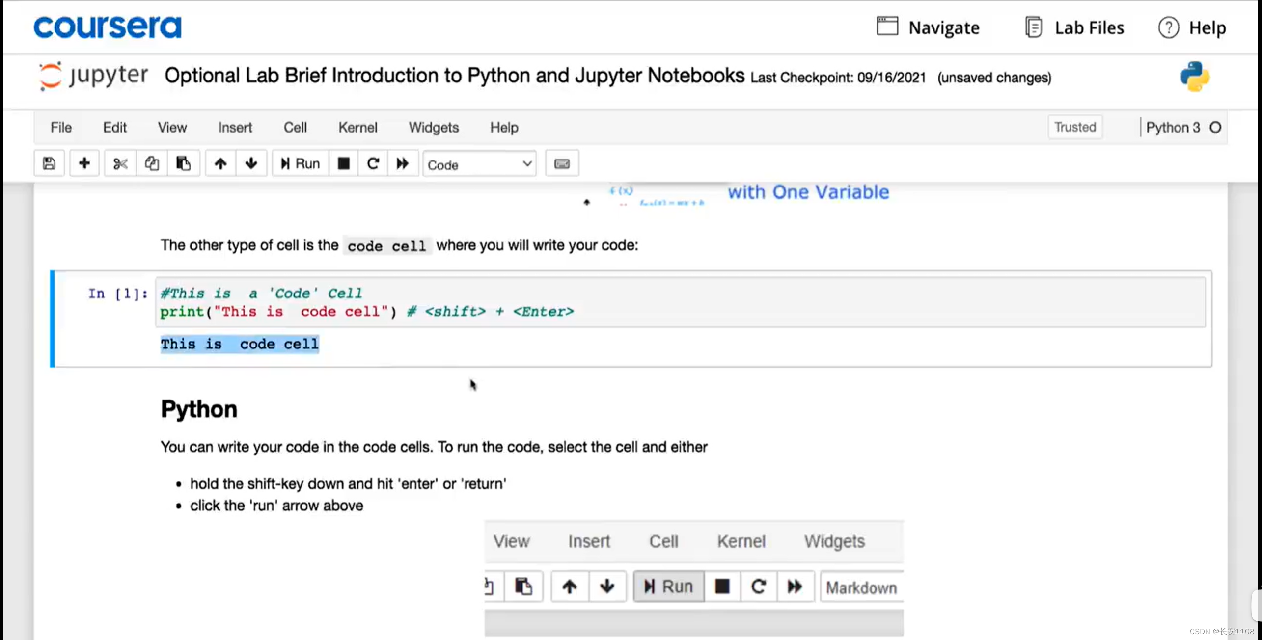Open the File menu
Viewport: 1262px width, 640px height.
pyautogui.click(x=61, y=128)
